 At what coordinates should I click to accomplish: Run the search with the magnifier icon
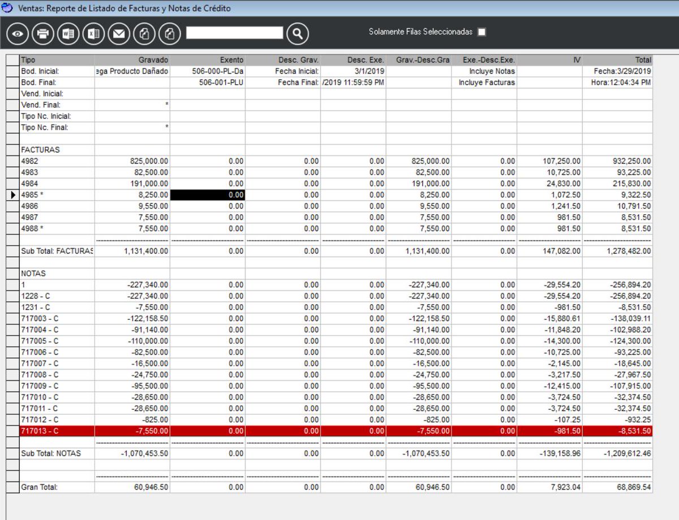[x=298, y=34]
